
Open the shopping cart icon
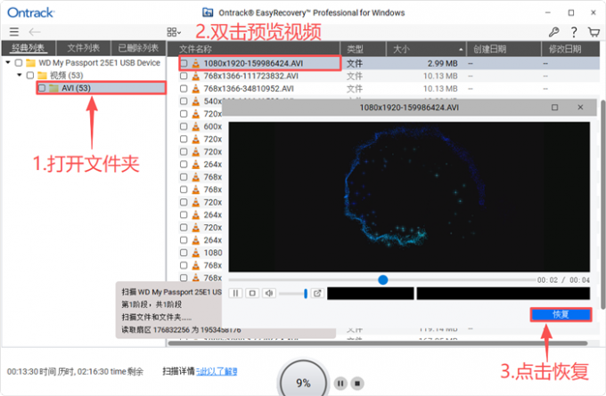coord(594,32)
